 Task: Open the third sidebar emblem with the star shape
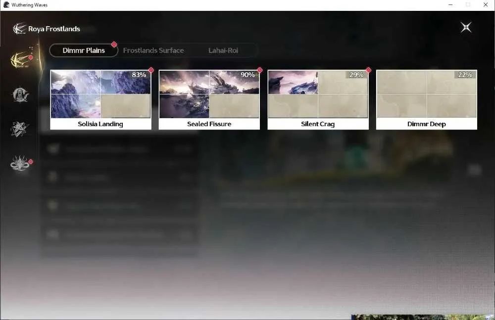click(x=20, y=129)
